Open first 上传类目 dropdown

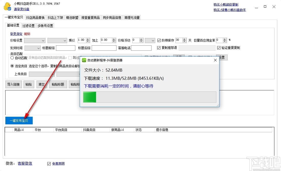coord(42,74)
